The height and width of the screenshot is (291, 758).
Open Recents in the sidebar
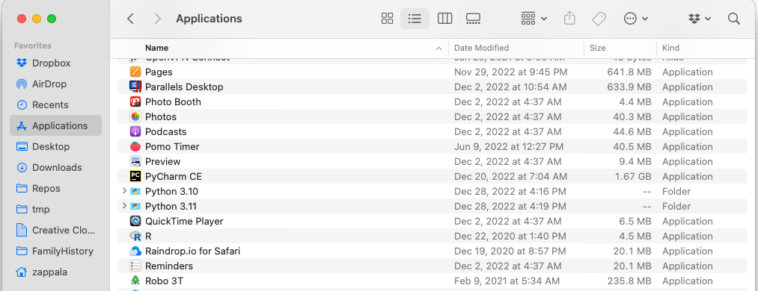coord(50,104)
